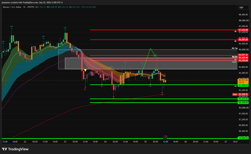Click date label 26 on time axis

[x=186, y=142]
